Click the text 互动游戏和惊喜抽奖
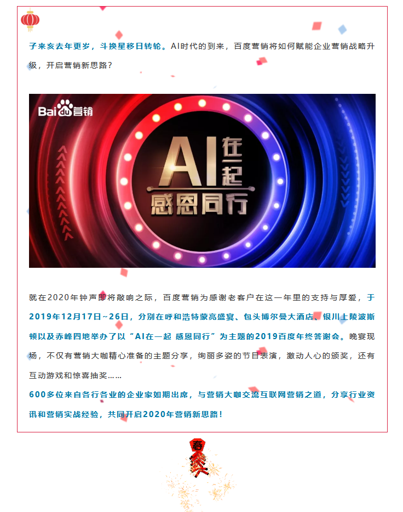 coord(68,375)
